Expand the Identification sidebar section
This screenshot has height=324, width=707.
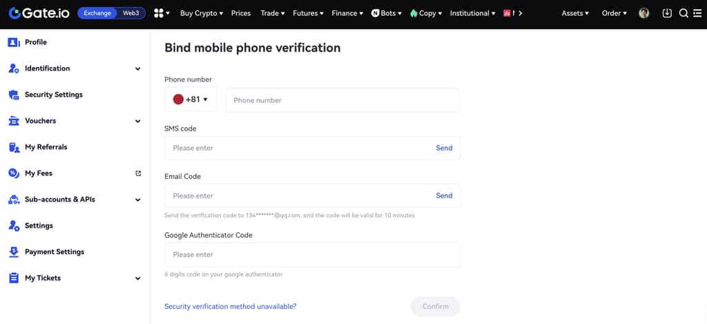(137, 68)
